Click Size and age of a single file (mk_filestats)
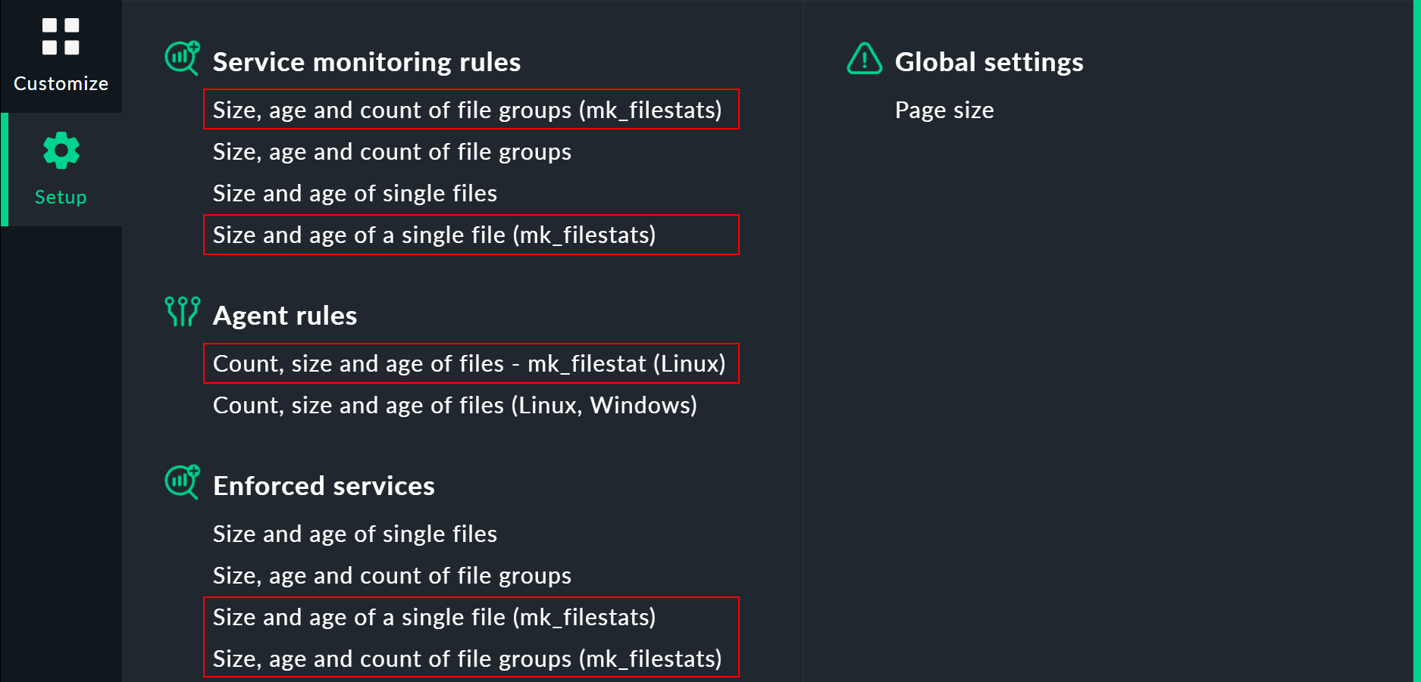Viewport: 1421px width, 682px height. 434,235
